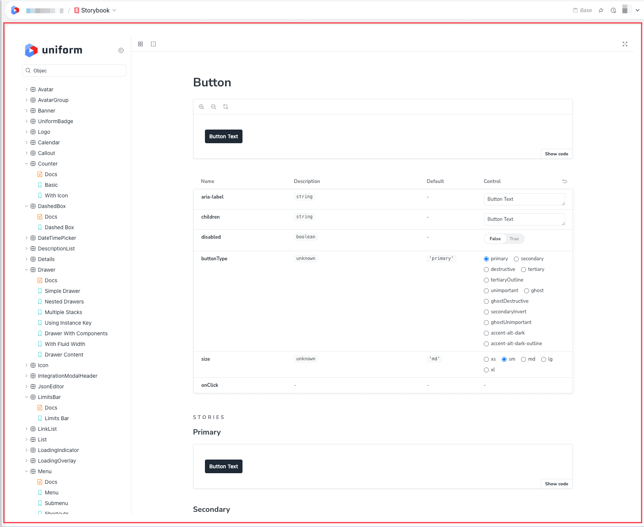644x527 pixels.
Task: Click the Uniform logo in the sidebar
Action: (54, 50)
